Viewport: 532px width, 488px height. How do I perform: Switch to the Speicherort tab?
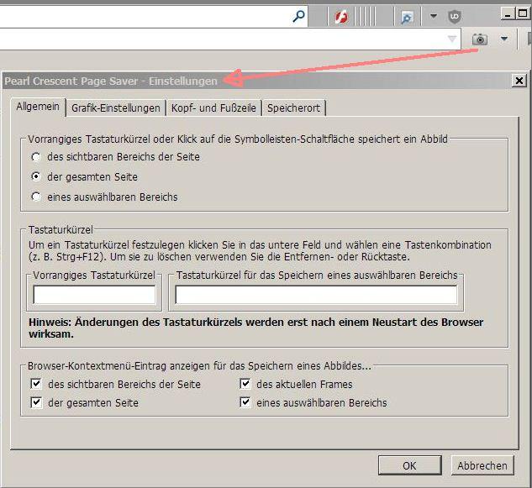(x=293, y=108)
